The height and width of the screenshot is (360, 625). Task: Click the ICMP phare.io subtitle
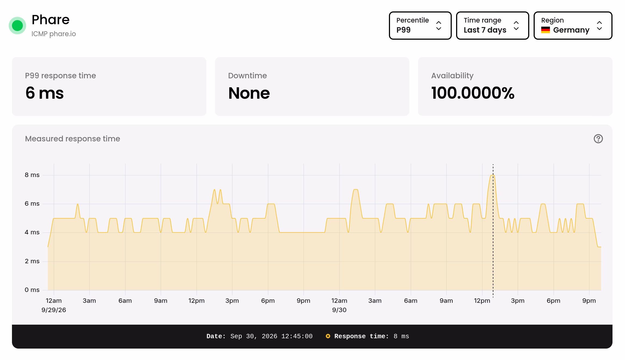tap(54, 34)
